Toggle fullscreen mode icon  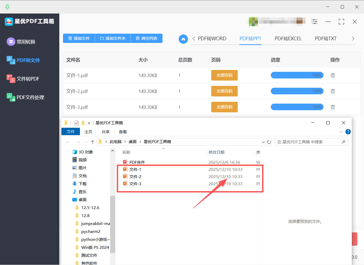(x=341, y=21)
